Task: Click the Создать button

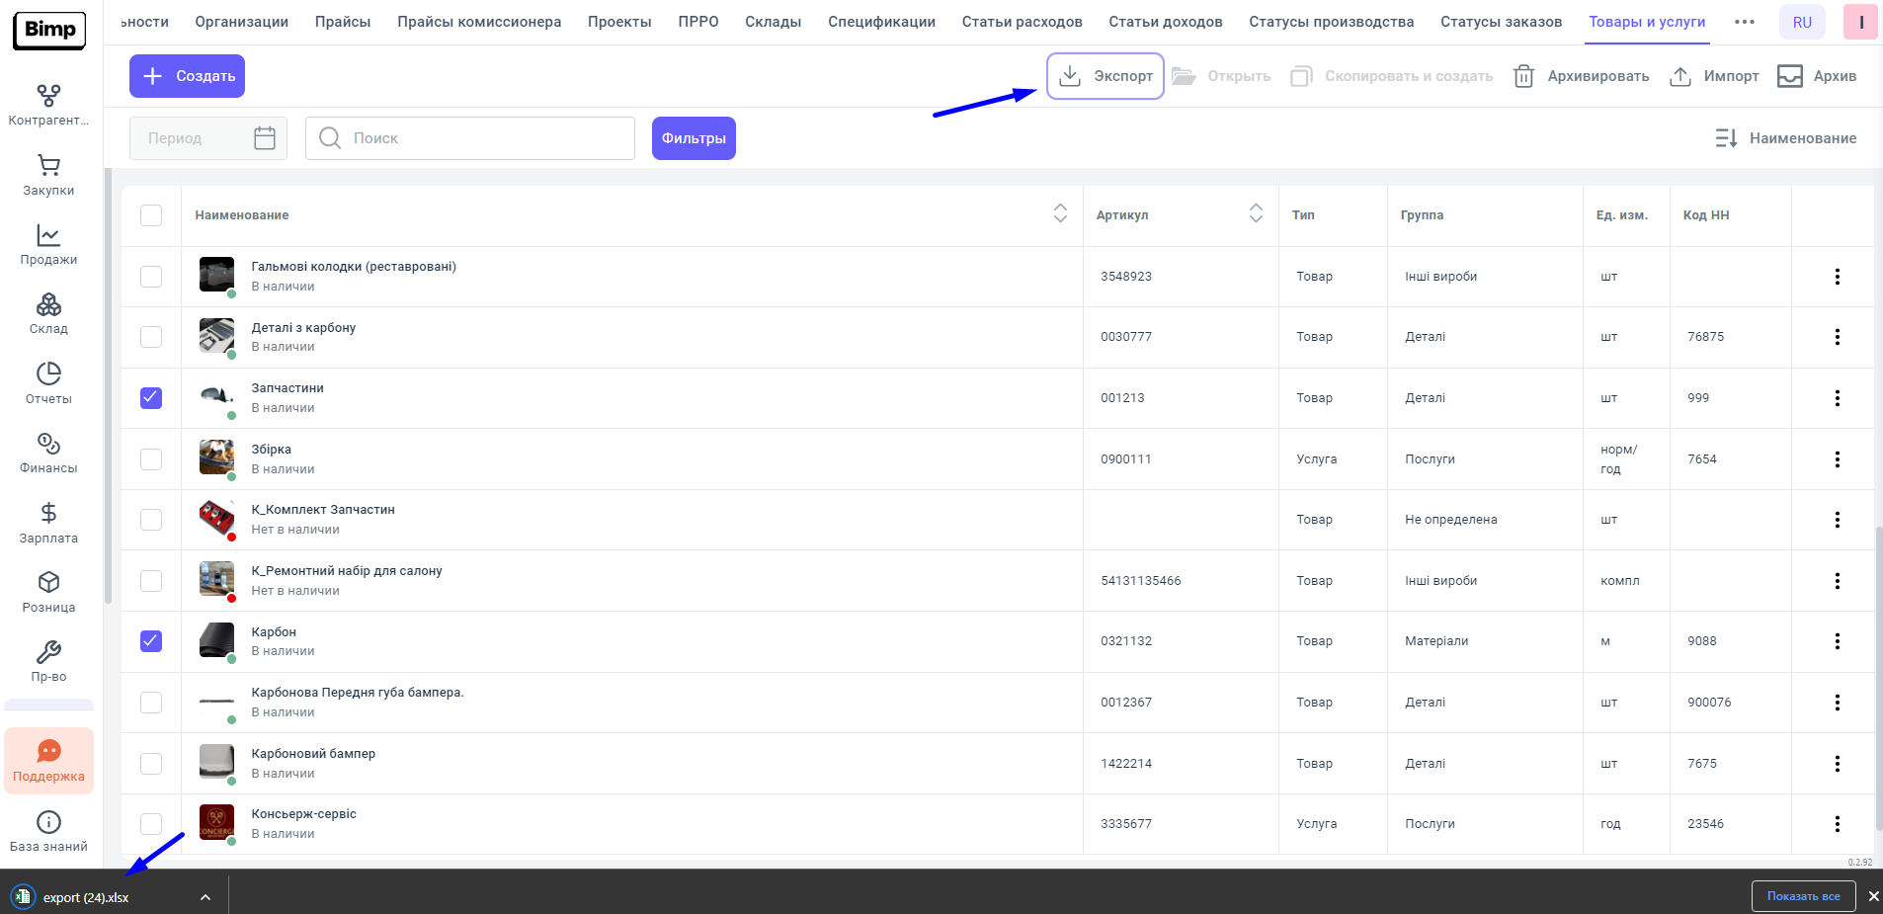Action: pyautogui.click(x=187, y=76)
